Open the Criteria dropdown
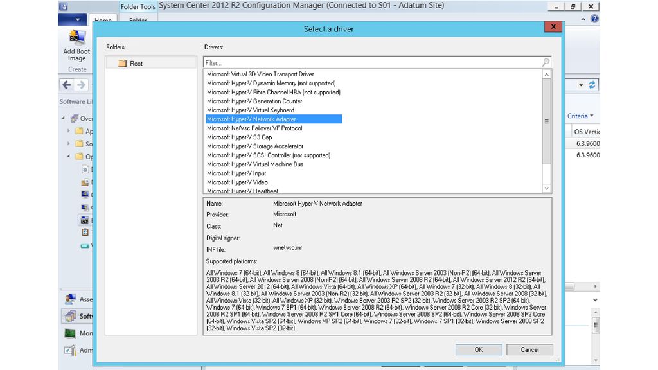The width and height of the screenshot is (658, 370). pyautogui.click(x=580, y=116)
